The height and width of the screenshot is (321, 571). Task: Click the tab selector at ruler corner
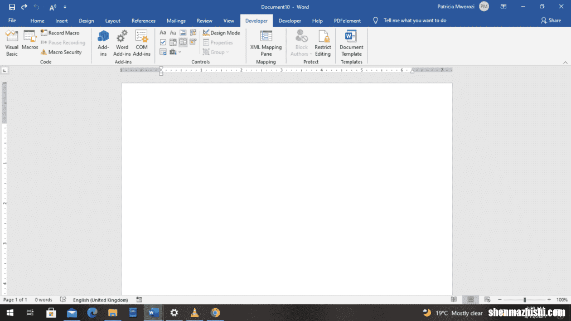pos(4,70)
